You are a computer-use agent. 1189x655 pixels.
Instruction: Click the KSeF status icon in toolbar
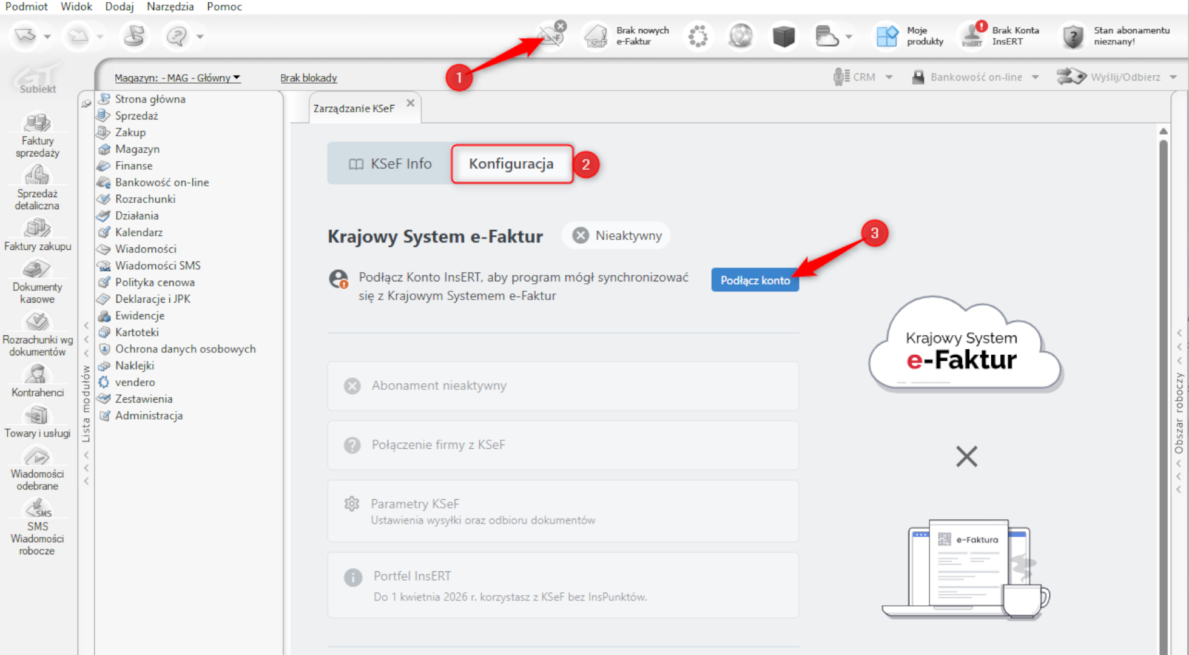tap(551, 36)
